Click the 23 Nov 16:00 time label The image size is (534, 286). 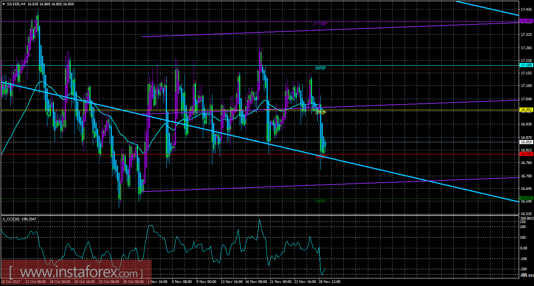[305, 282]
